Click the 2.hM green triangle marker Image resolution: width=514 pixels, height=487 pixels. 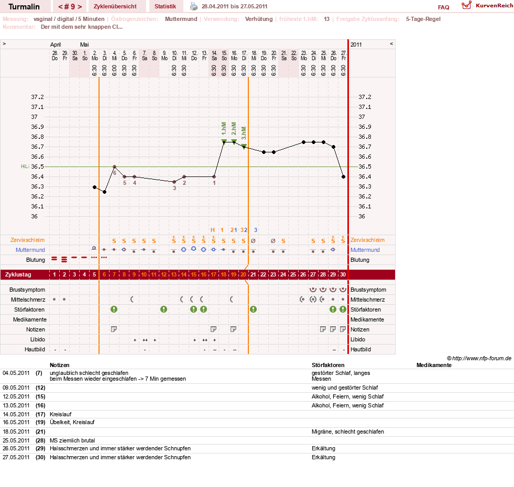click(234, 141)
